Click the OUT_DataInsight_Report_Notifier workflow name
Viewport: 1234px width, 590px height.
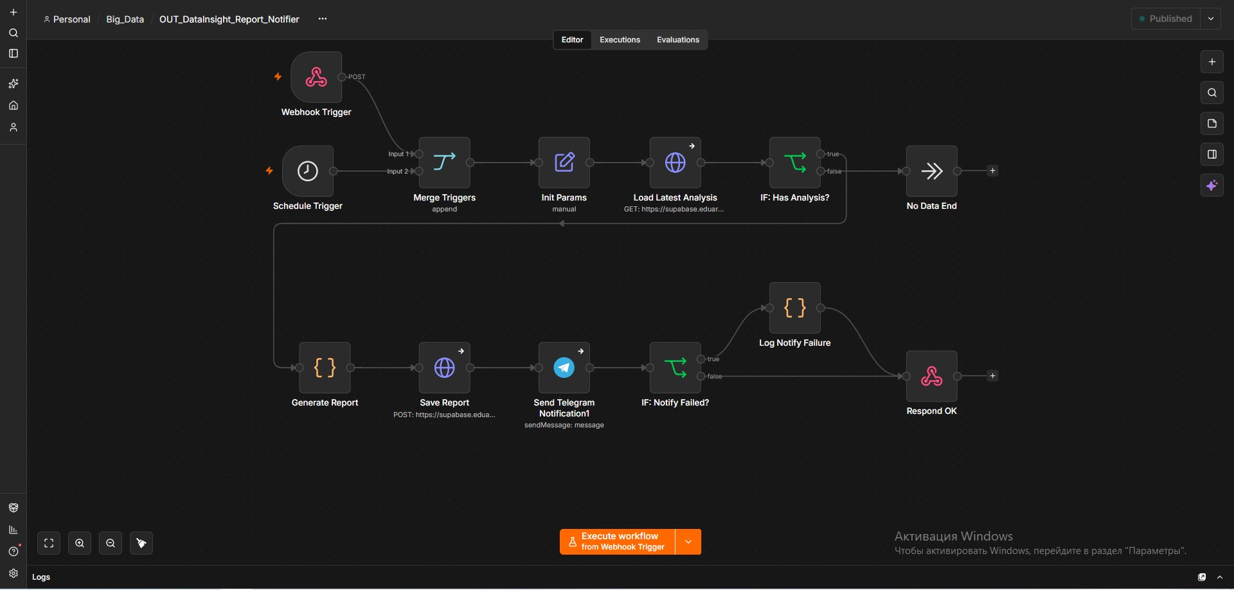click(229, 19)
